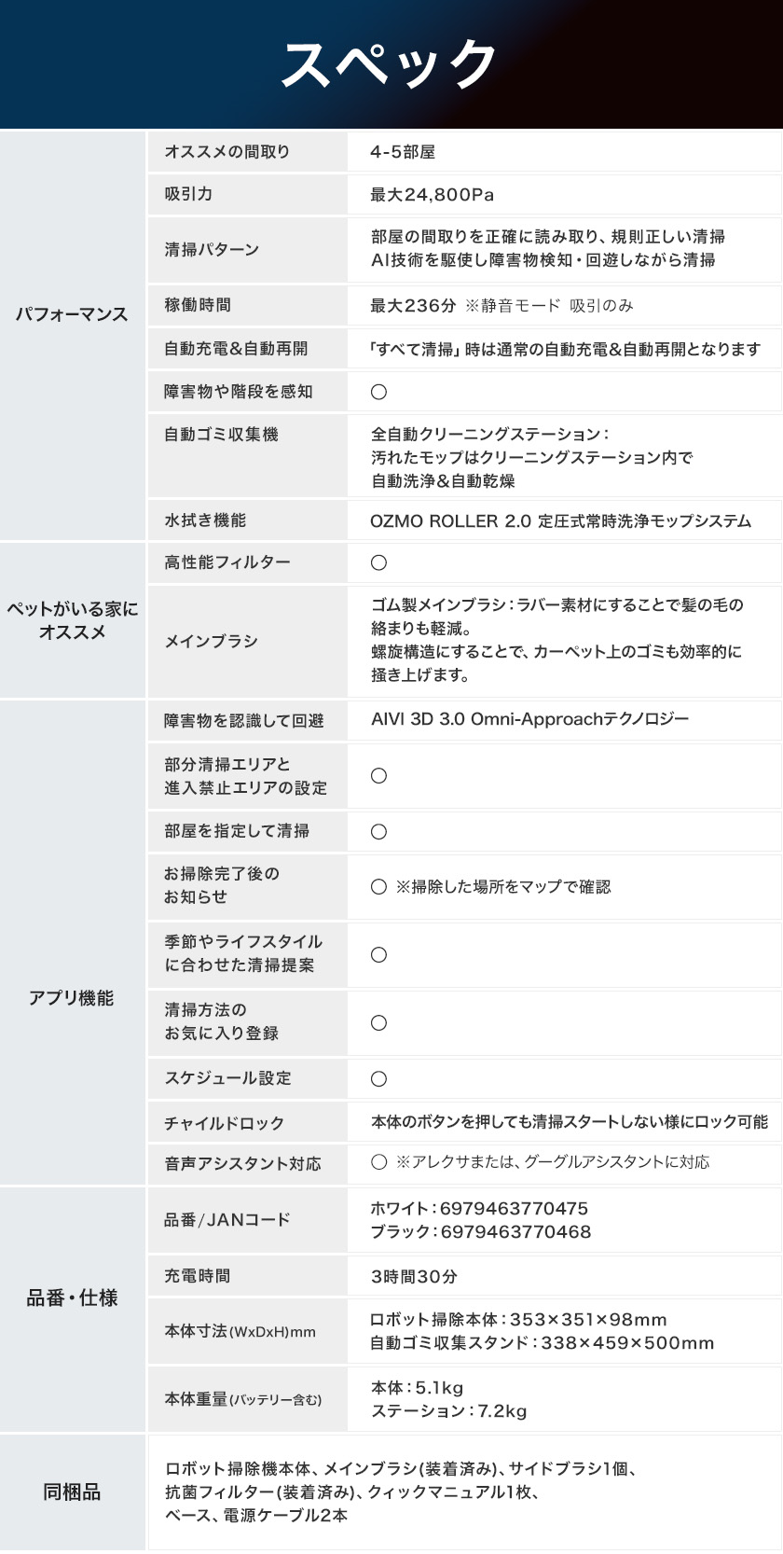The image size is (783, 1554).
Task: Click the circle mark for スケジュール設定
Action: (378, 1078)
